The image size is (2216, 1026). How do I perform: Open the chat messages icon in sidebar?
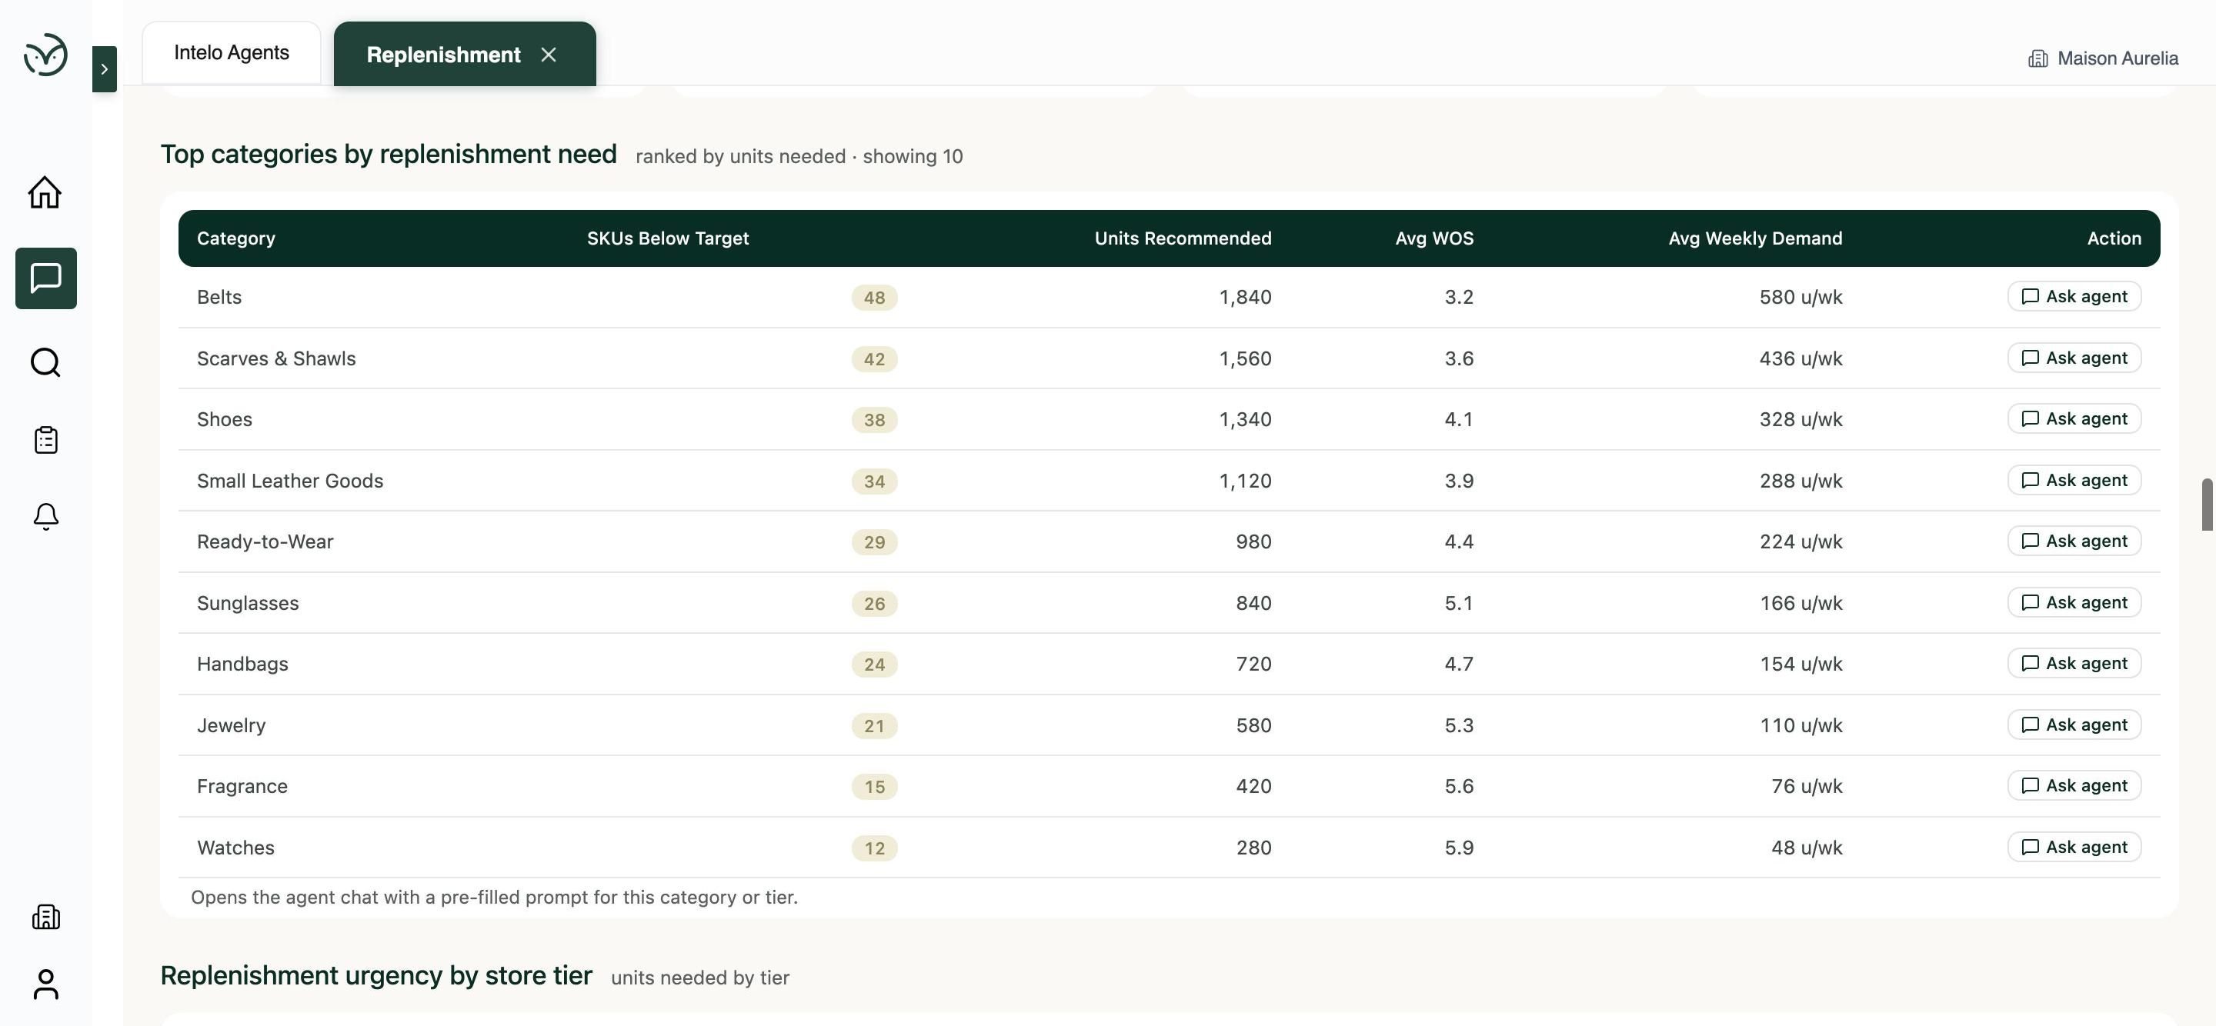[45, 278]
